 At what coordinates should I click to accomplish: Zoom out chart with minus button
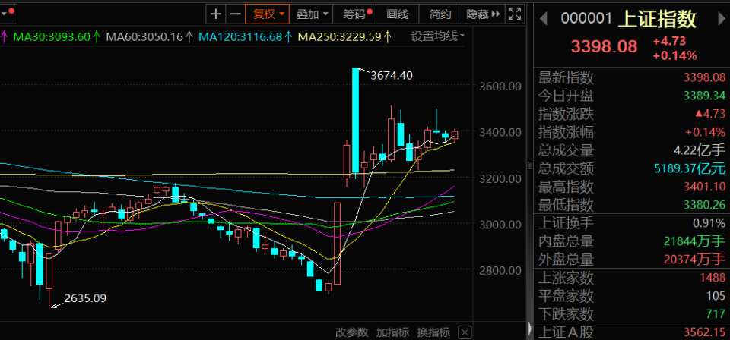236,14
